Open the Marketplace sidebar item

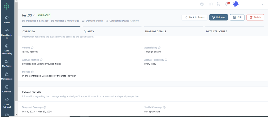click(7, 76)
